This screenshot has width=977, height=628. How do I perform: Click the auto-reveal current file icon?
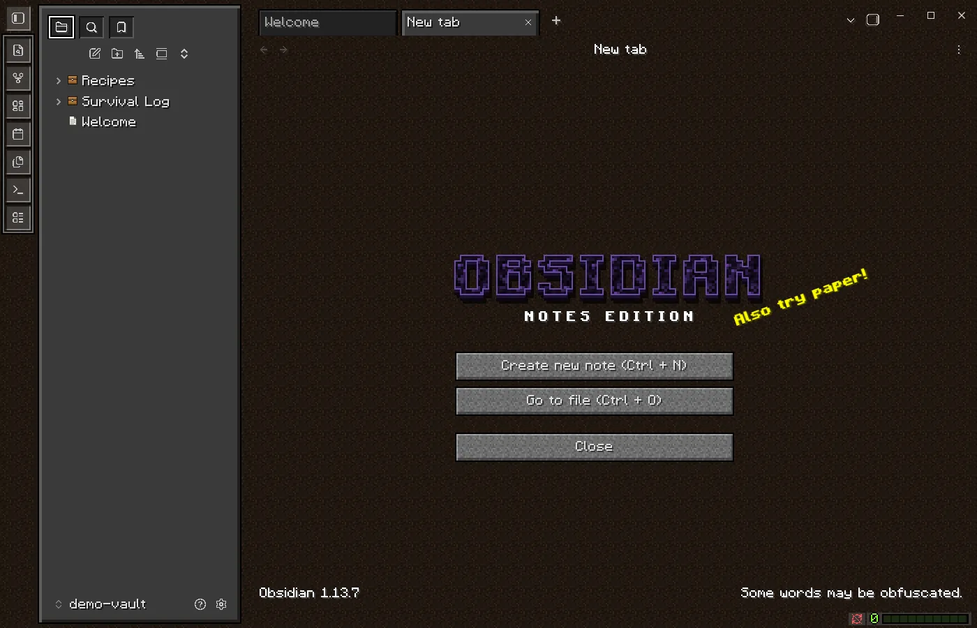[162, 54]
